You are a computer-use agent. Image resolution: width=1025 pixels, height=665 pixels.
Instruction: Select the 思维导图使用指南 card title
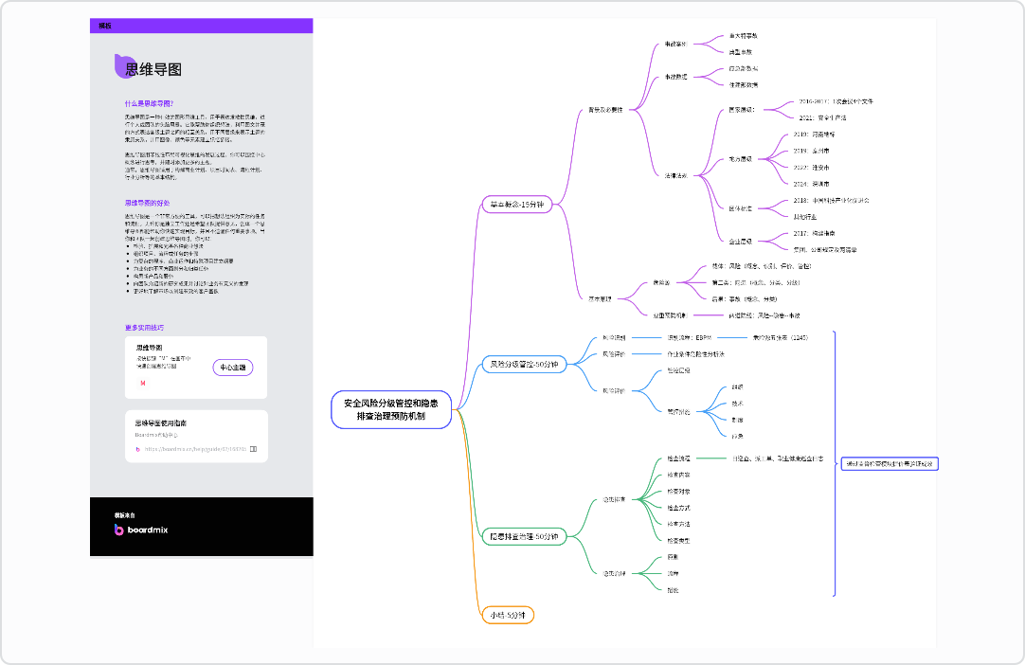pos(161,423)
